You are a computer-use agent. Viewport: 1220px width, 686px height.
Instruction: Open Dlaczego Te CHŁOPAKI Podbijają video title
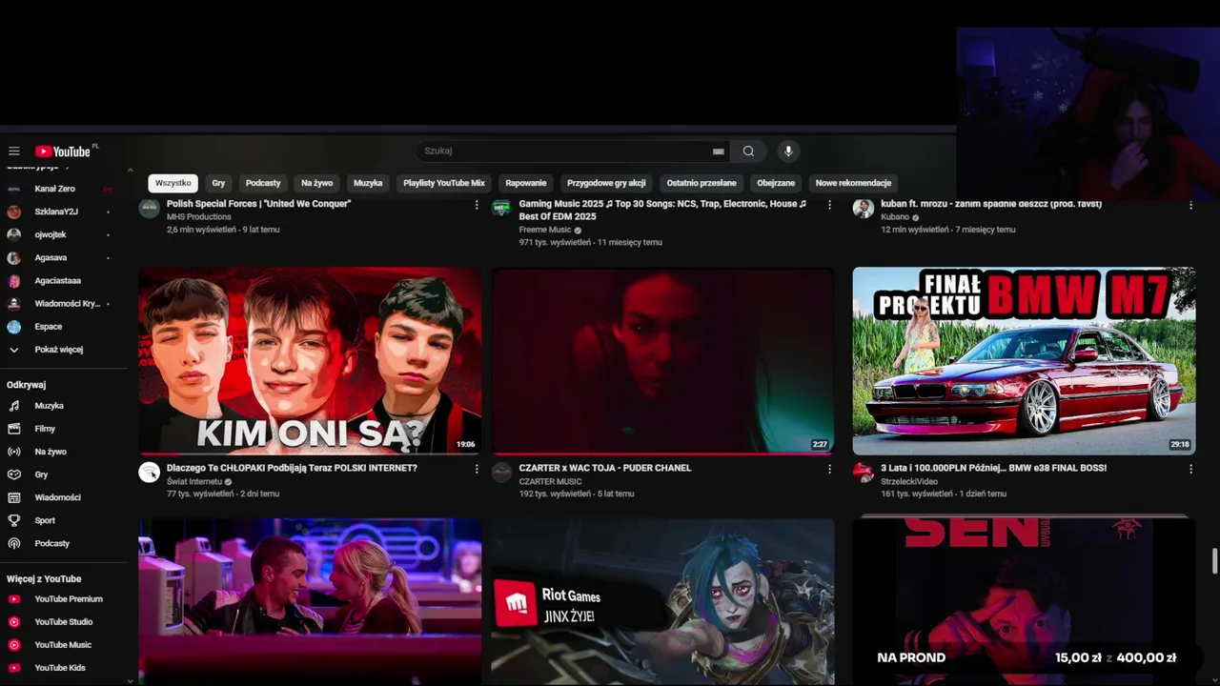click(292, 468)
